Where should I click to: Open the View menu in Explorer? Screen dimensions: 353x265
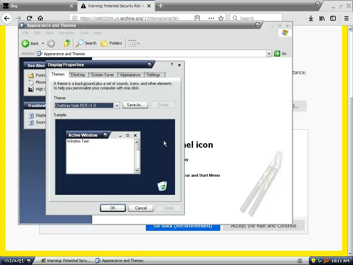coord(49,33)
